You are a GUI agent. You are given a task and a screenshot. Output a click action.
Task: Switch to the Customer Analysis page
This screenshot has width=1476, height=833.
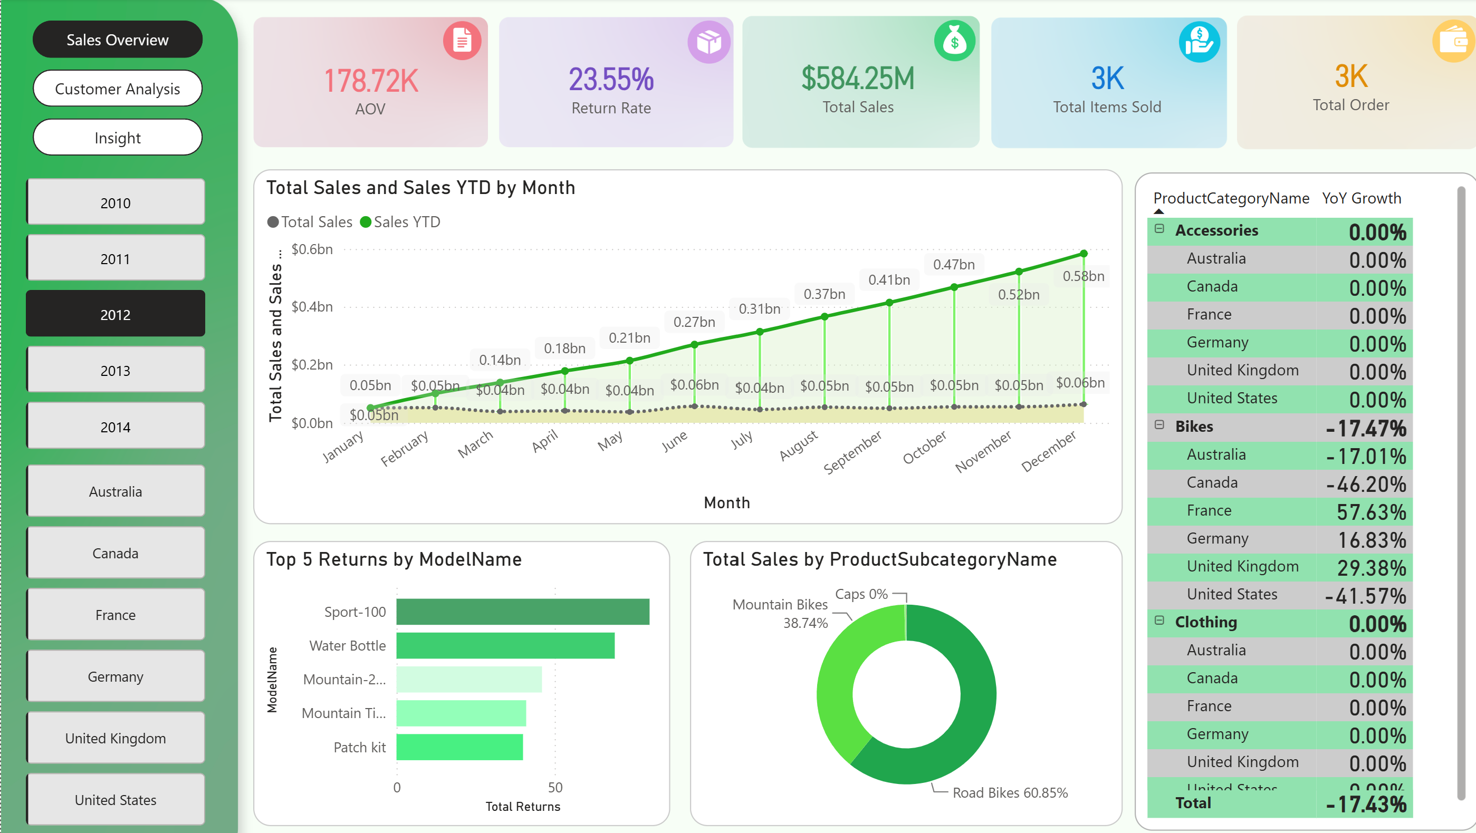pos(118,89)
